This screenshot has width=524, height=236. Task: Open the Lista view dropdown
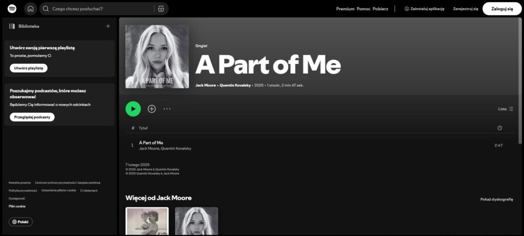coord(506,109)
